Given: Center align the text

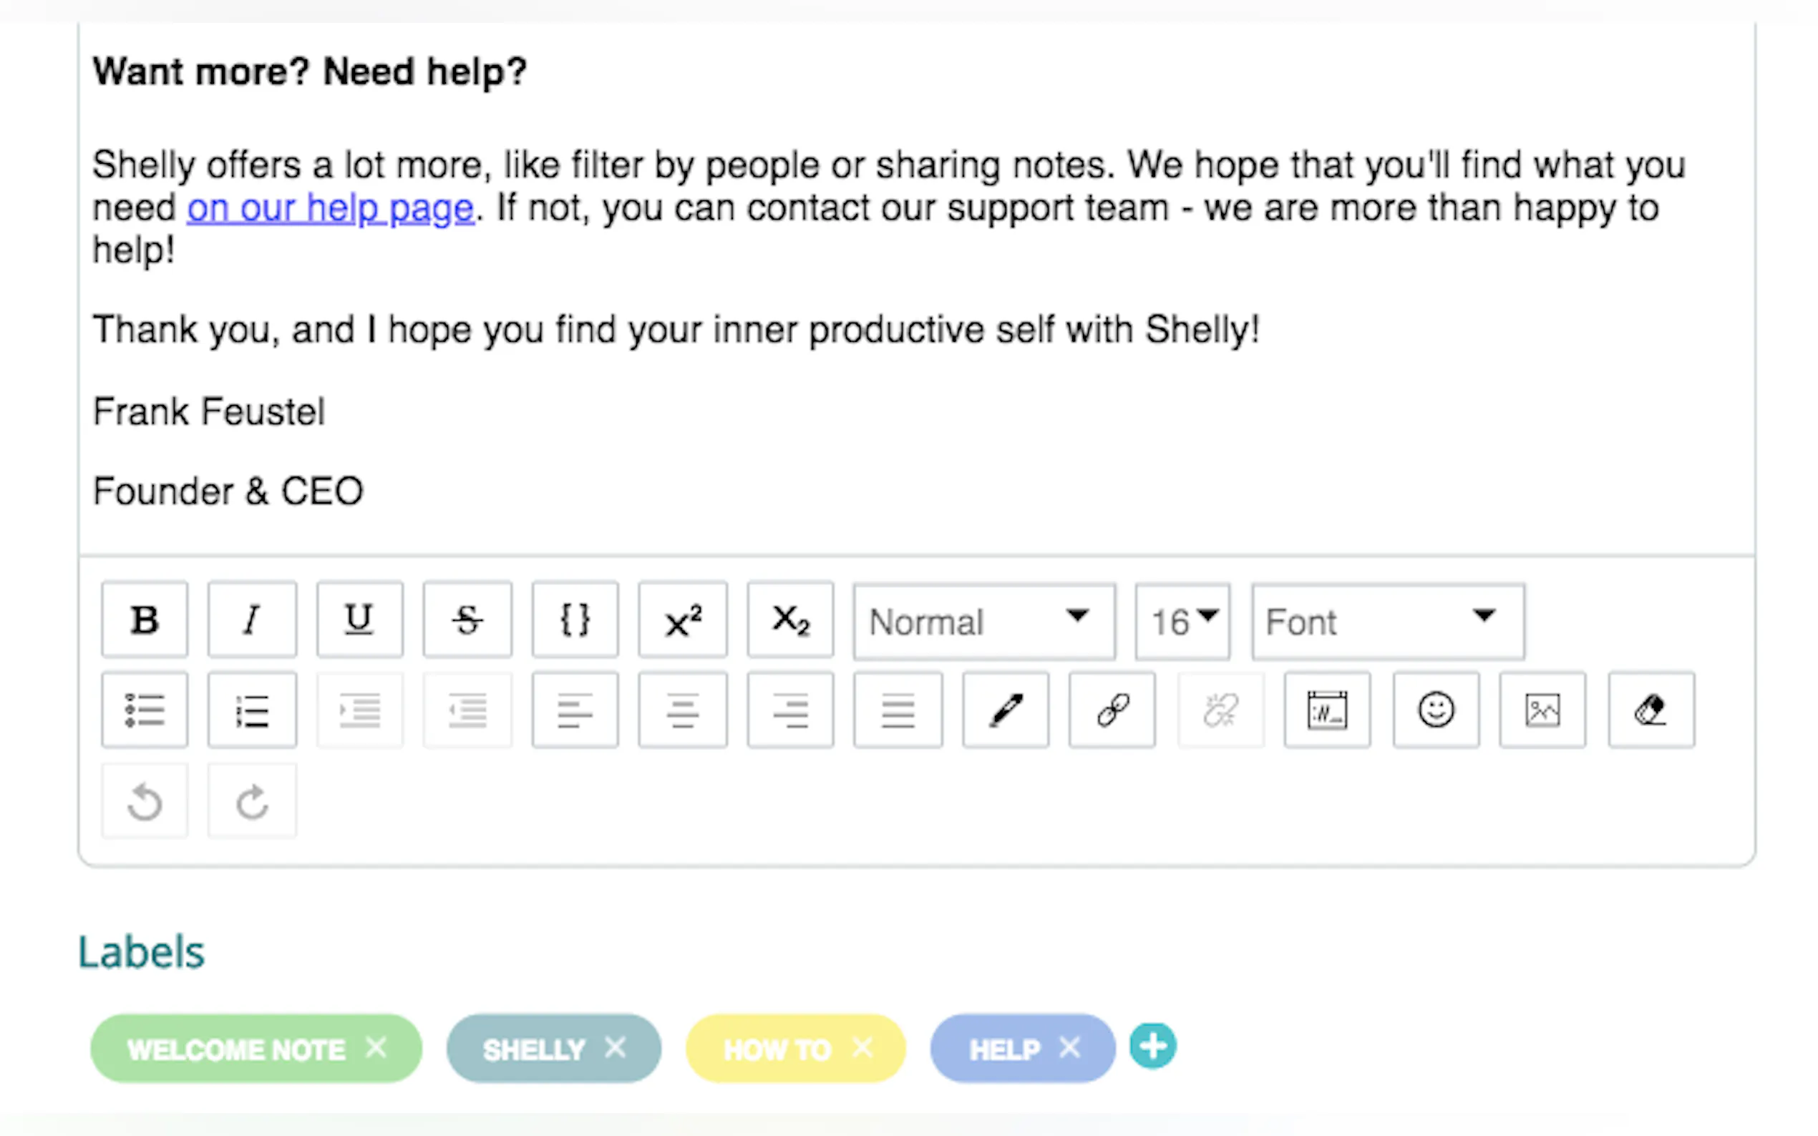Looking at the screenshot, I should (x=682, y=710).
